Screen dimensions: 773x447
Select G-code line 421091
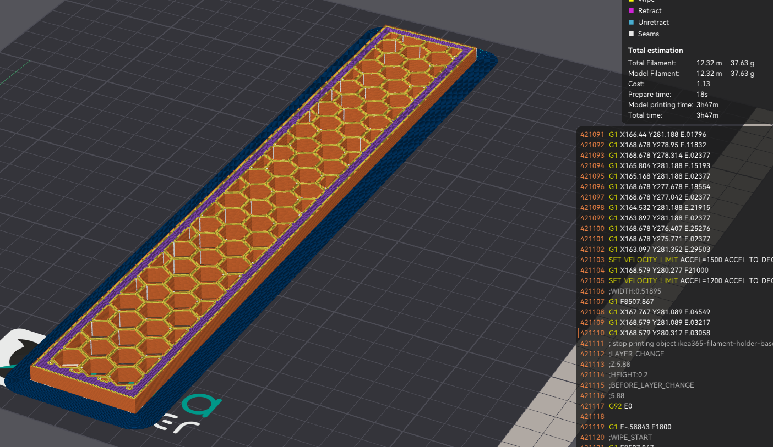[675, 134]
